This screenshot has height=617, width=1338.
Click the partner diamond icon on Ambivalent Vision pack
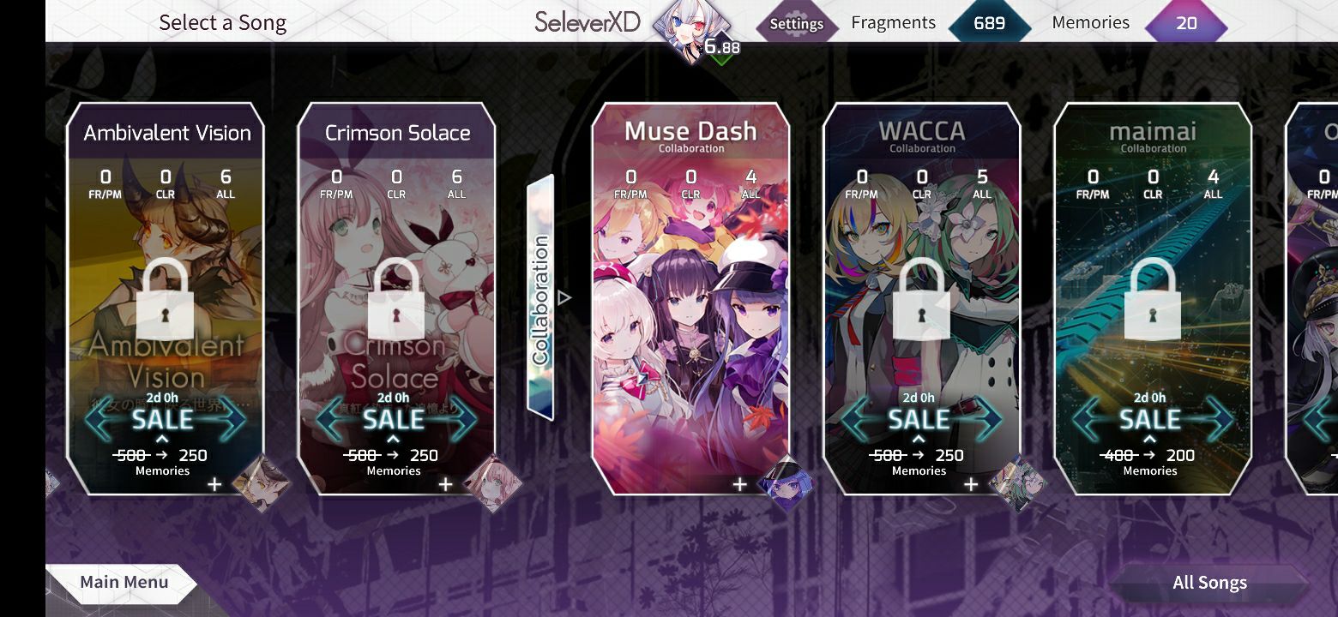[x=261, y=484]
